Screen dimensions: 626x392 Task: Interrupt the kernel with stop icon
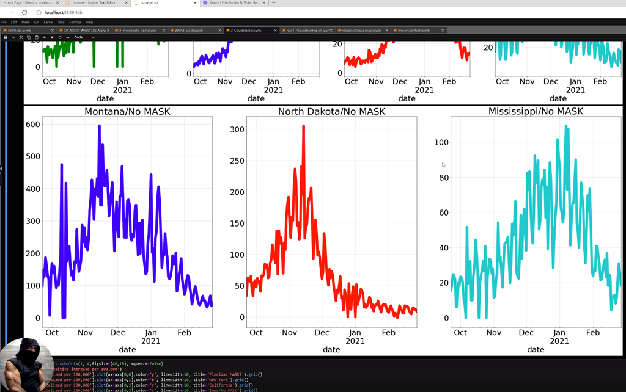[52, 37]
